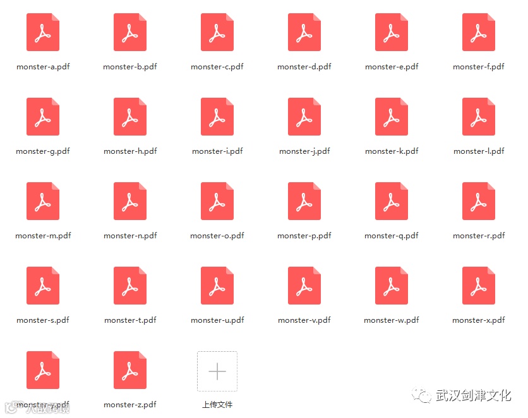Open monster-d.pdf file icon
The image size is (528, 418).
tap(304, 32)
